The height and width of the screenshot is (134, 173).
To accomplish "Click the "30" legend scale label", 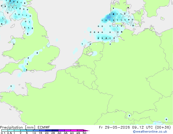I will tap(59, 133).
